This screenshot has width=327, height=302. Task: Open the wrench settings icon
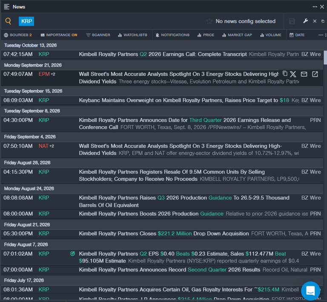coord(305,21)
